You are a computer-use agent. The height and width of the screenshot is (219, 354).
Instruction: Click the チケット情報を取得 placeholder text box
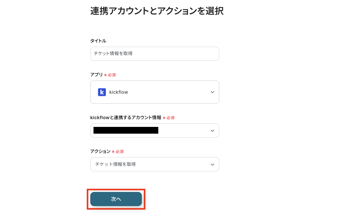tap(155, 54)
